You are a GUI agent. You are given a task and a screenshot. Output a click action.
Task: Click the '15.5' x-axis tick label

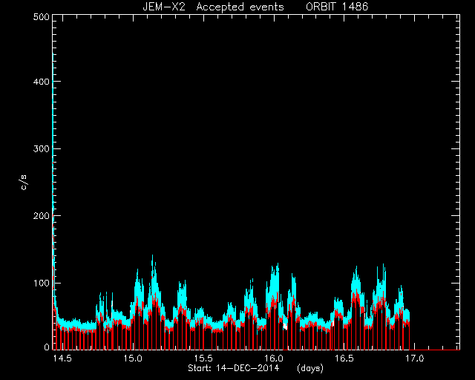(203, 358)
